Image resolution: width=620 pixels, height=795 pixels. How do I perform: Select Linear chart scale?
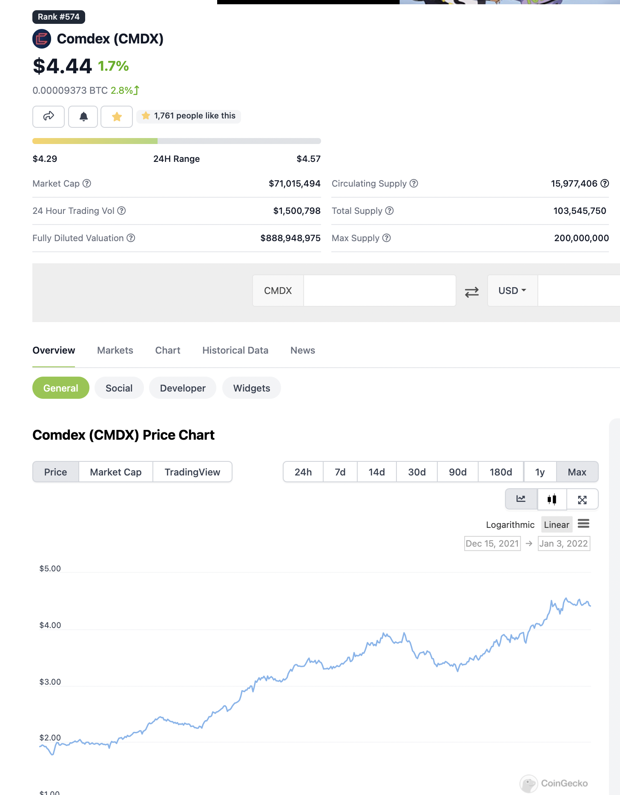557,525
